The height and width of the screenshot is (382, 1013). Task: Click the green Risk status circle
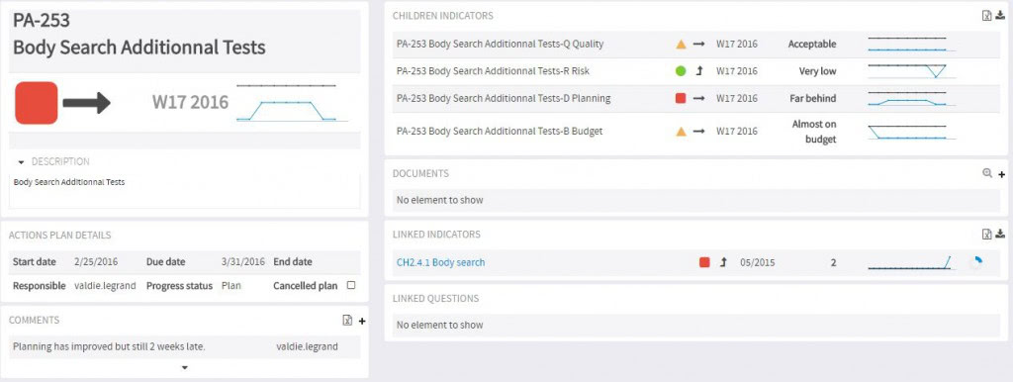point(681,71)
